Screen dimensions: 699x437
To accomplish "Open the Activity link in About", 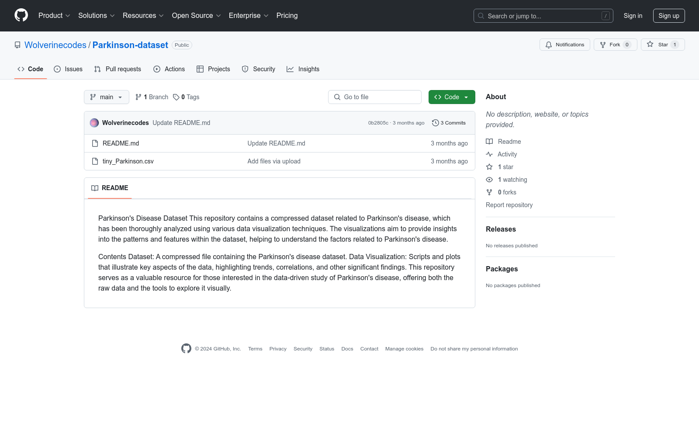I will click(x=501, y=154).
